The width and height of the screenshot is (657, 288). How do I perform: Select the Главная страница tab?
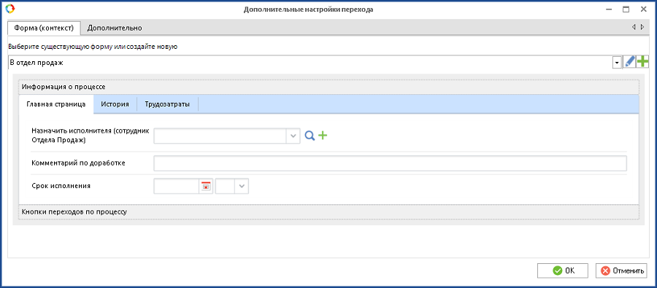point(56,104)
